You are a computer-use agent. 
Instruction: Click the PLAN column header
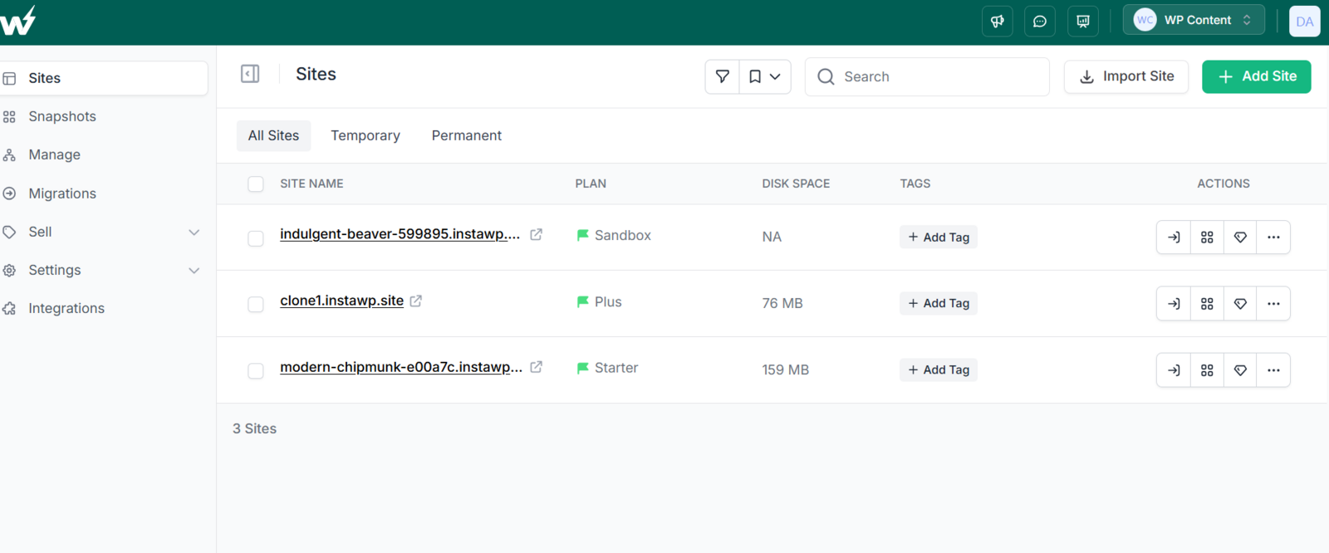(x=591, y=184)
